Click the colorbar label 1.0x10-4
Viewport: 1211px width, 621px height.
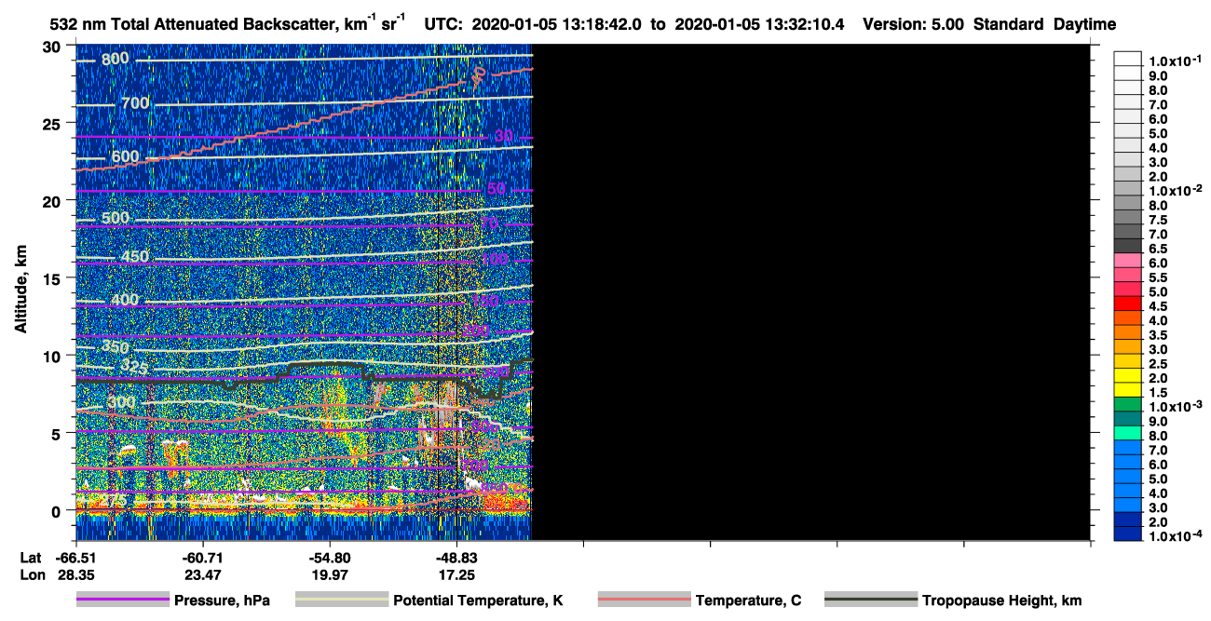[1176, 536]
